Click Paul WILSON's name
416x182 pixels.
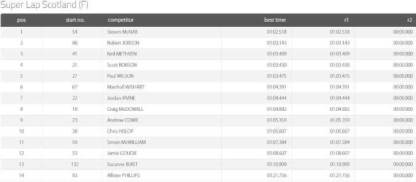(120, 76)
